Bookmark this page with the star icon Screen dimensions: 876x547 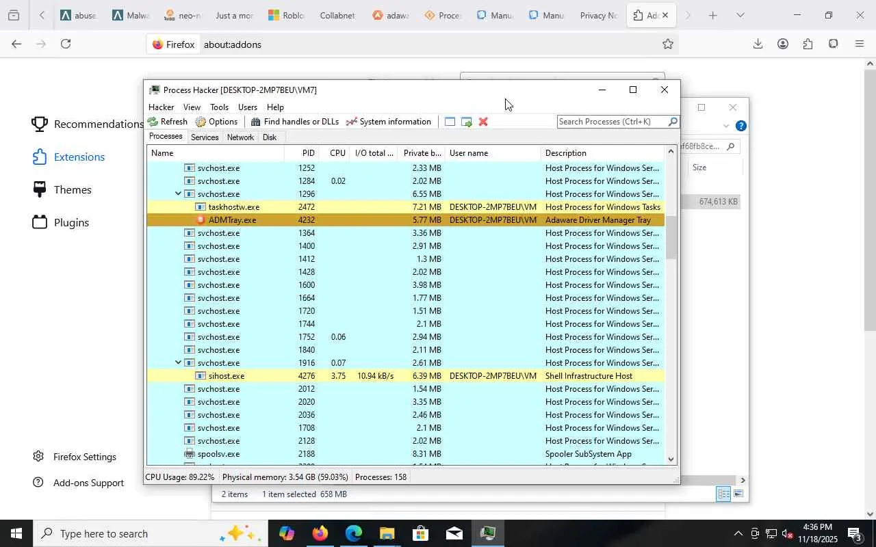click(667, 44)
